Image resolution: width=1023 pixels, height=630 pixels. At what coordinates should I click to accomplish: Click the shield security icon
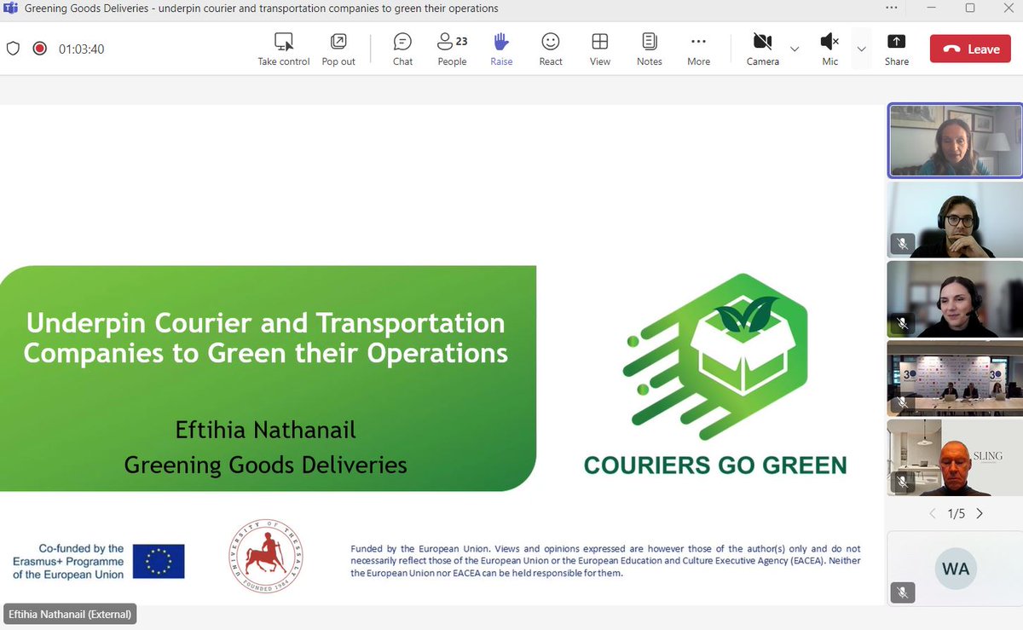coord(13,49)
